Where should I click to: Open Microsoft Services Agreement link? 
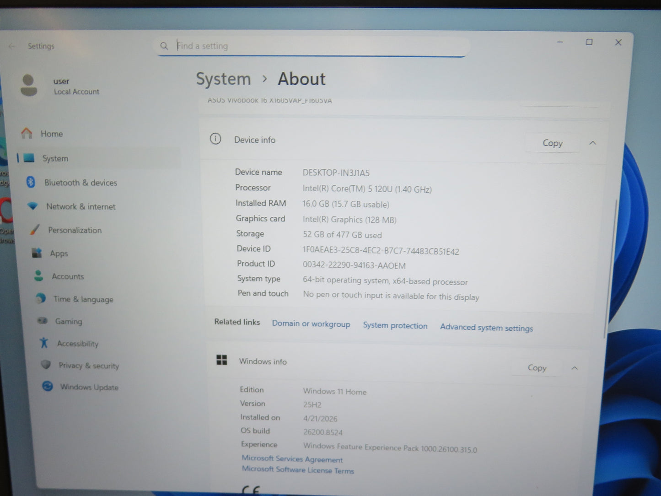(292, 458)
